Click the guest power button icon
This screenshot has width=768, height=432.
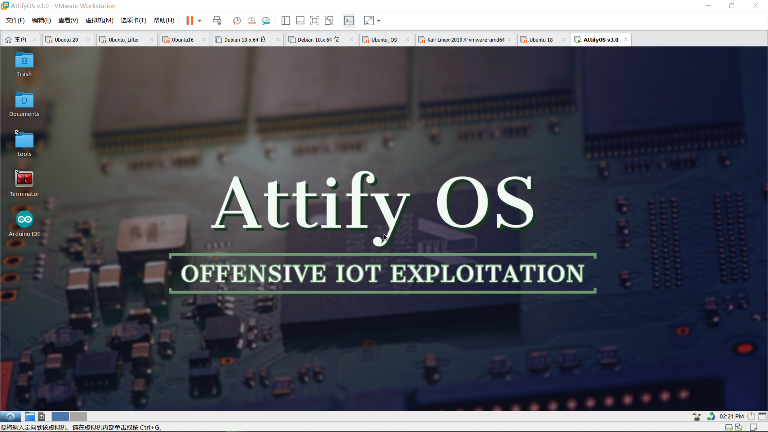(751, 416)
